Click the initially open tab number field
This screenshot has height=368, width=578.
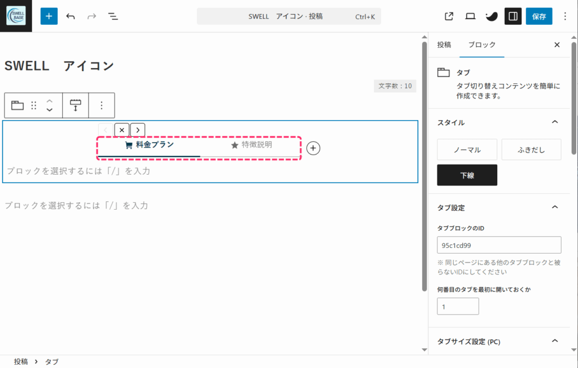pos(458,307)
